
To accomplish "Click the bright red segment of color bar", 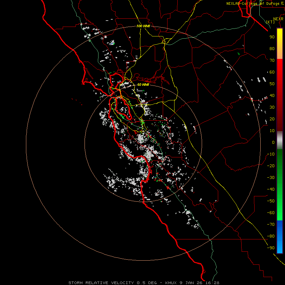I will [280, 66].
